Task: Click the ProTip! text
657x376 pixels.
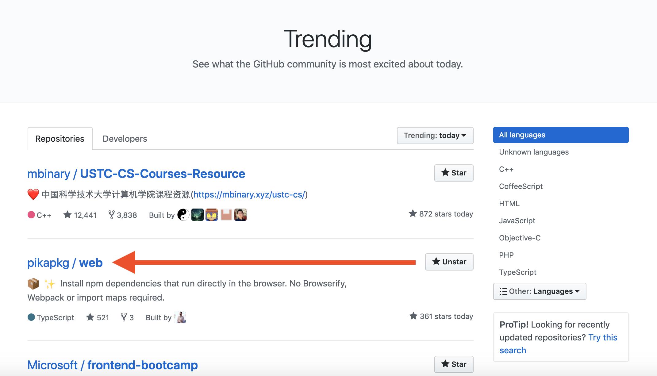Action: pos(514,324)
